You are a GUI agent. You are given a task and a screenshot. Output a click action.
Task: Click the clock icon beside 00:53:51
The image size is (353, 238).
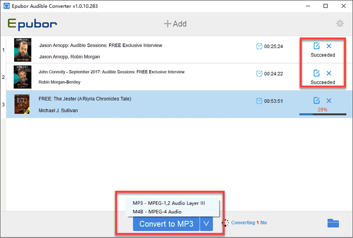(x=259, y=101)
